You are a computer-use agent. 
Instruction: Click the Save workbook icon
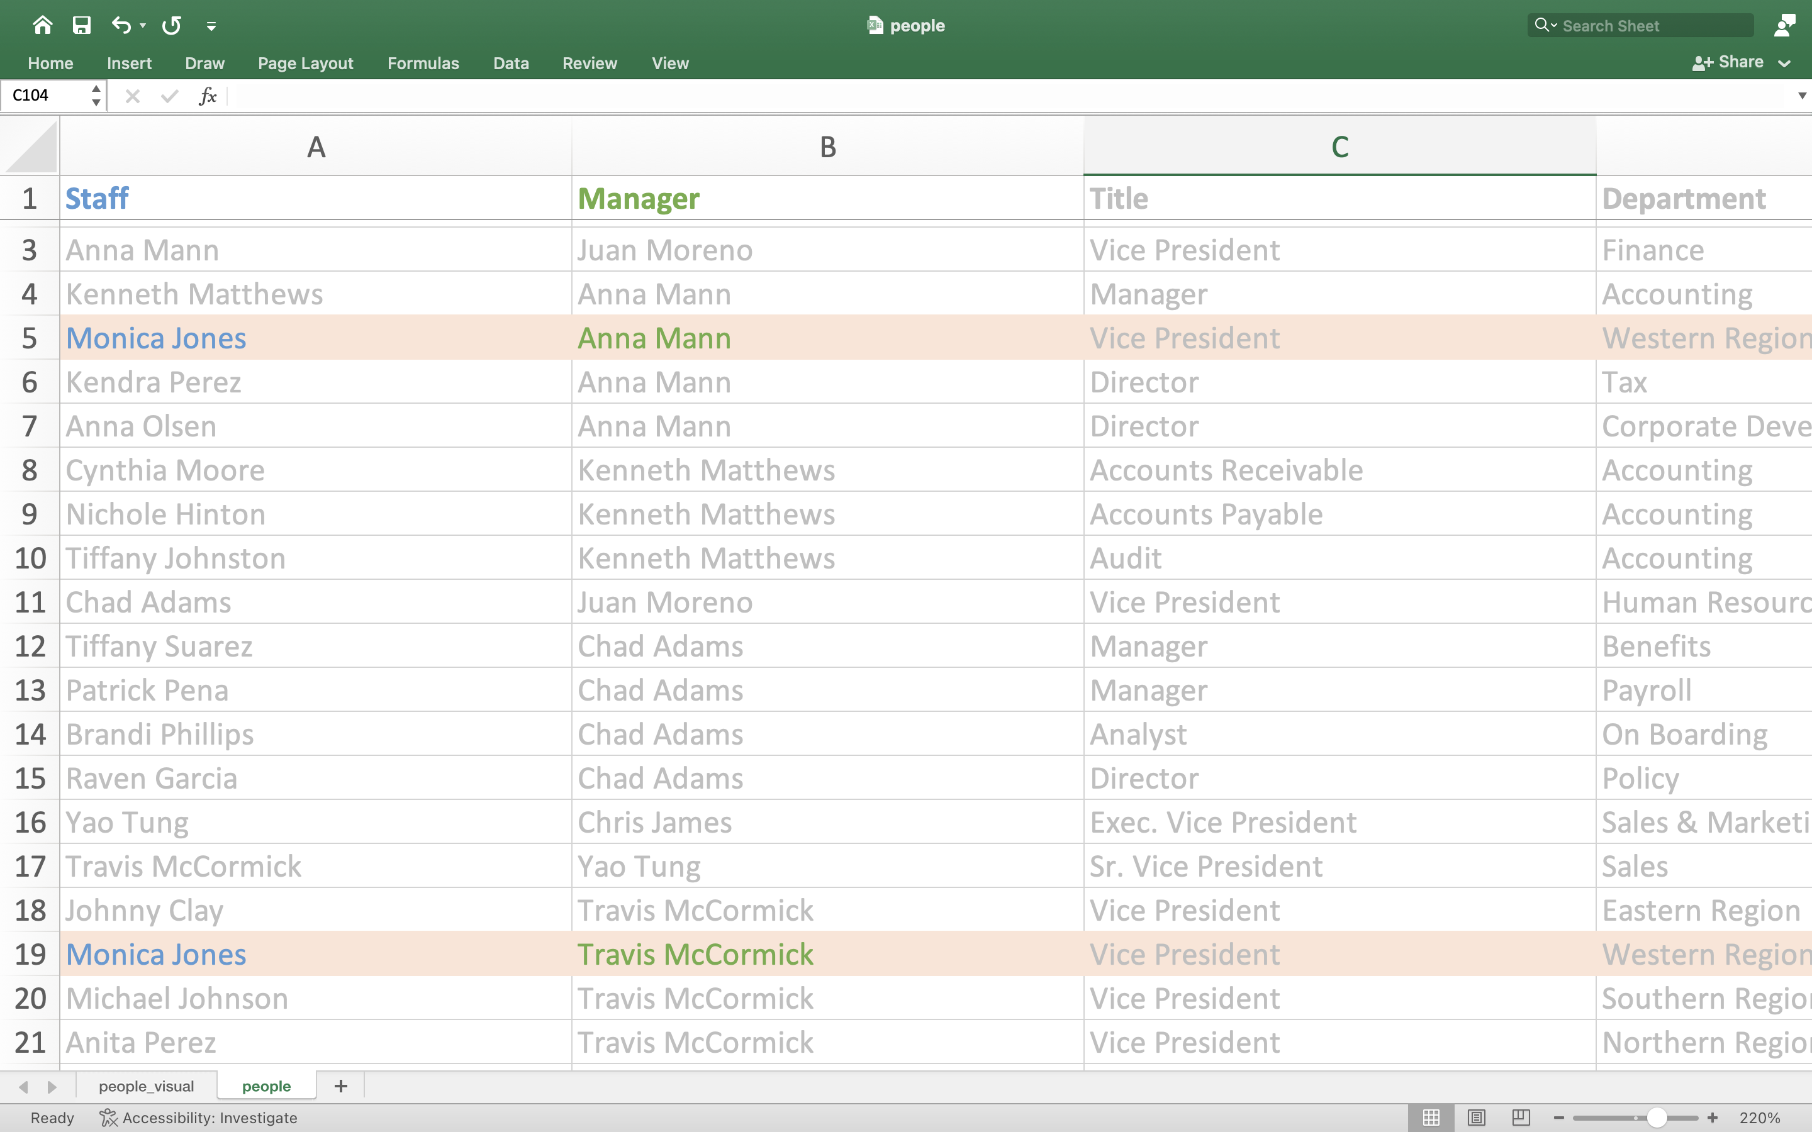pos(81,25)
